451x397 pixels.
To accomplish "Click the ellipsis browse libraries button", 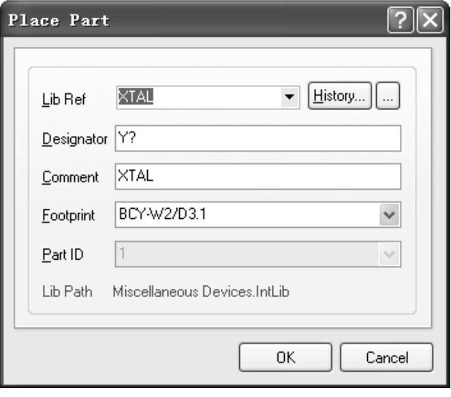I will pos(388,97).
